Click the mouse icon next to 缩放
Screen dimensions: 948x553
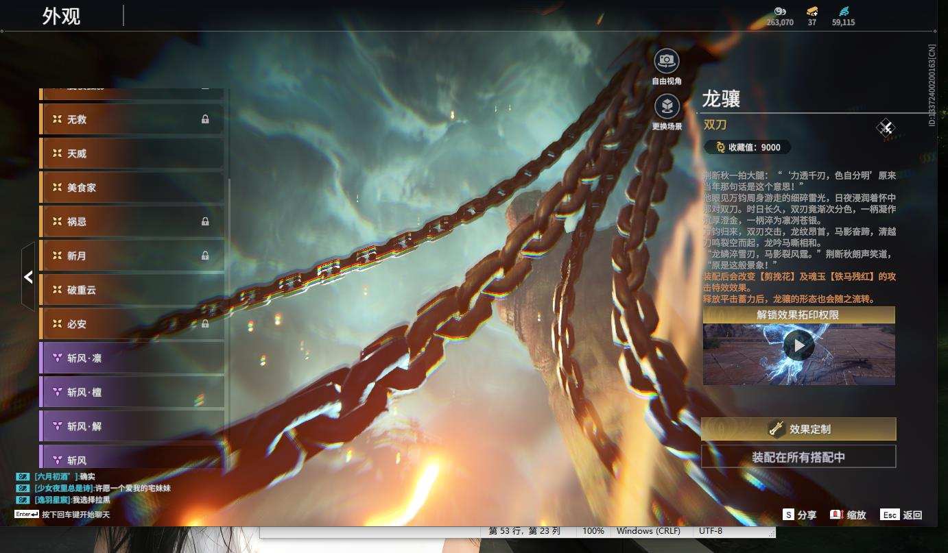836,515
